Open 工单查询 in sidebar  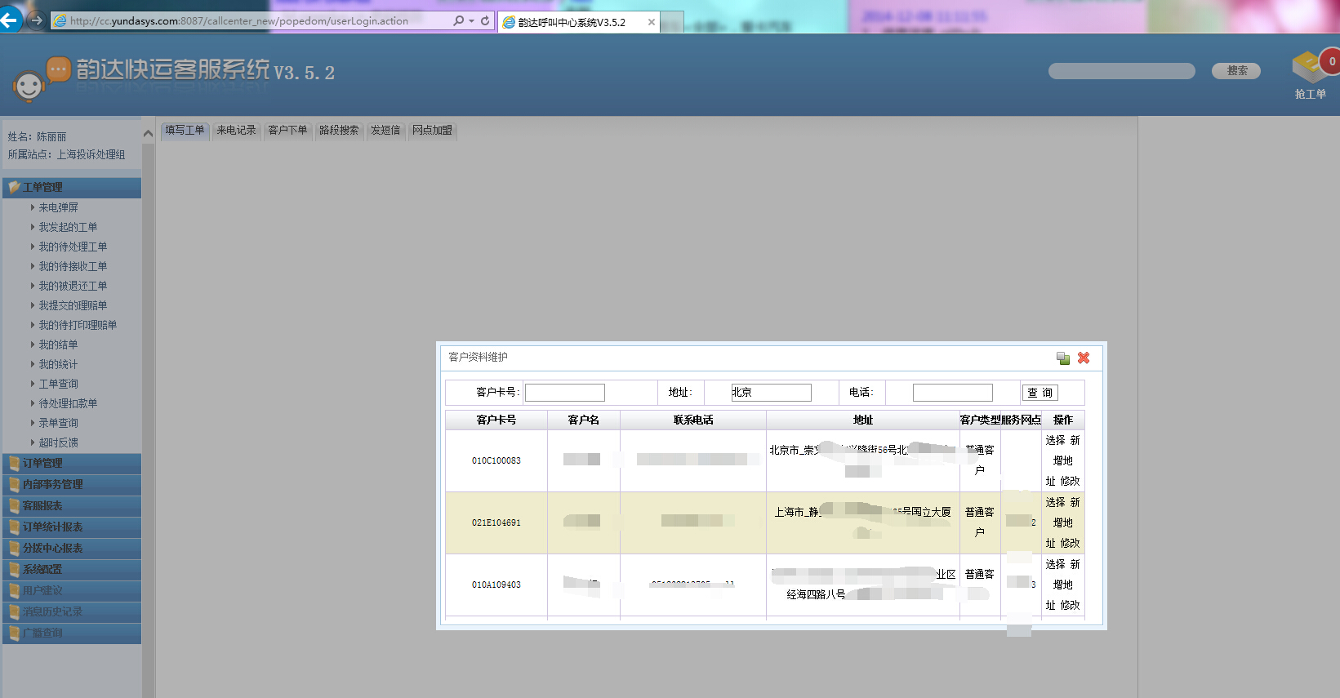pyautogui.click(x=58, y=384)
